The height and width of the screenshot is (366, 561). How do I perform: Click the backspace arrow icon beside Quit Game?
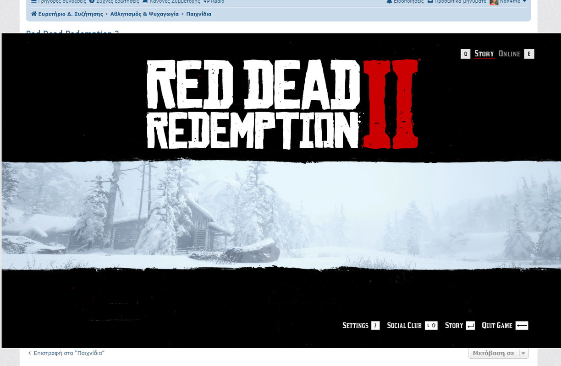(x=522, y=325)
